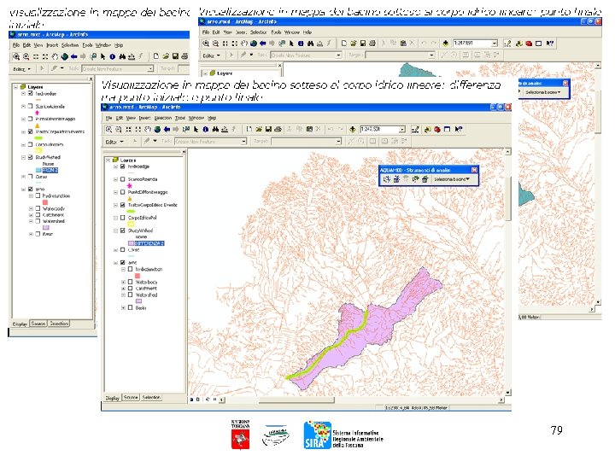The height and width of the screenshot is (461, 615).
Task: Enable ScaricoAzienda layer in front window
Action: click(x=122, y=179)
